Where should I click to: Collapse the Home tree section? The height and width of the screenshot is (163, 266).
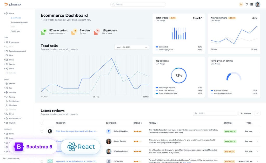[4, 13]
